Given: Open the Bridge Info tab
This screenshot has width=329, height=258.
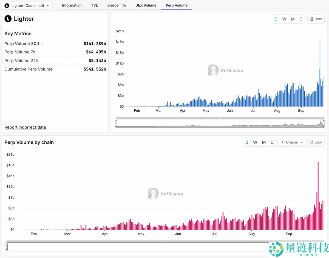Looking at the screenshot, I should pyautogui.click(x=117, y=5).
